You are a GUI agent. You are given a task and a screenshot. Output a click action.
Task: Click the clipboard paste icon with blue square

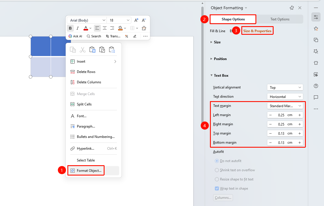click(x=92, y=50)
